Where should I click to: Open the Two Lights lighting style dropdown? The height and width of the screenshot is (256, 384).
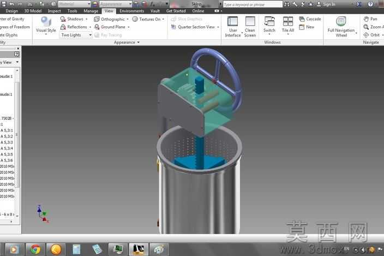coord(76,35)
